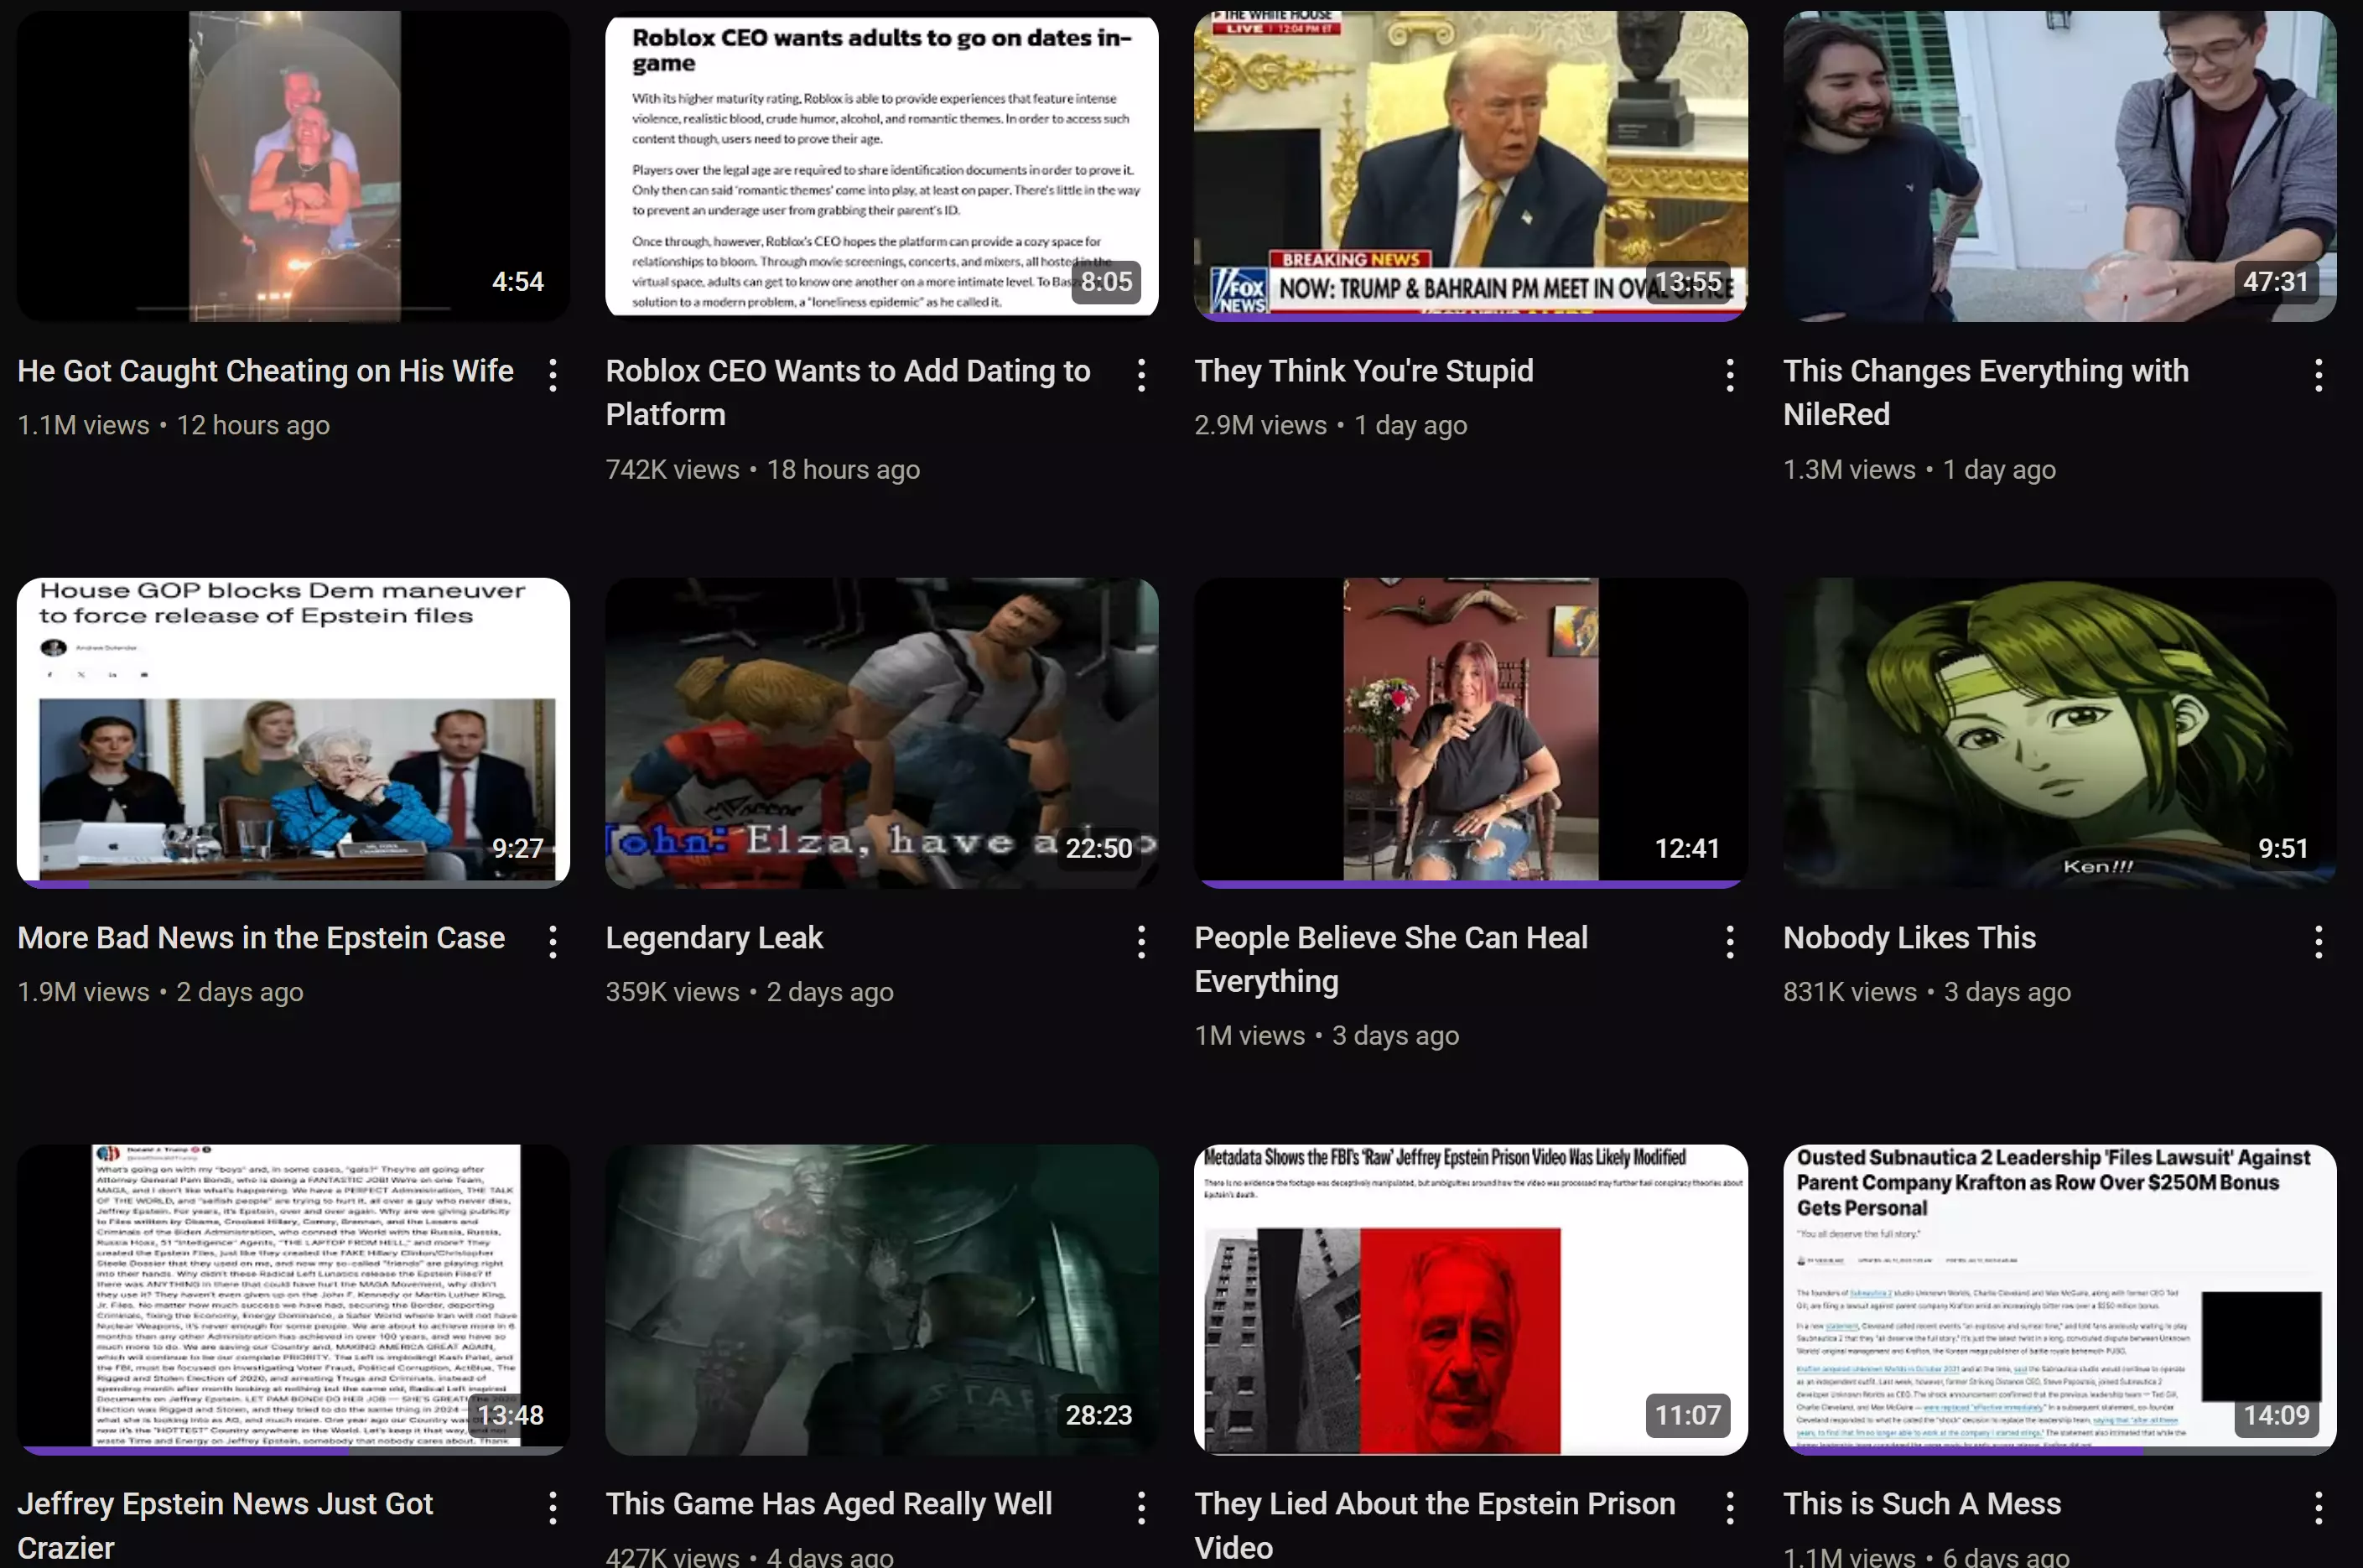Screen dimensions: 2363x1568
Task: Click title 'Jeffrey Epstein News Just Got Crazier'
Action: coord(225,1526)
